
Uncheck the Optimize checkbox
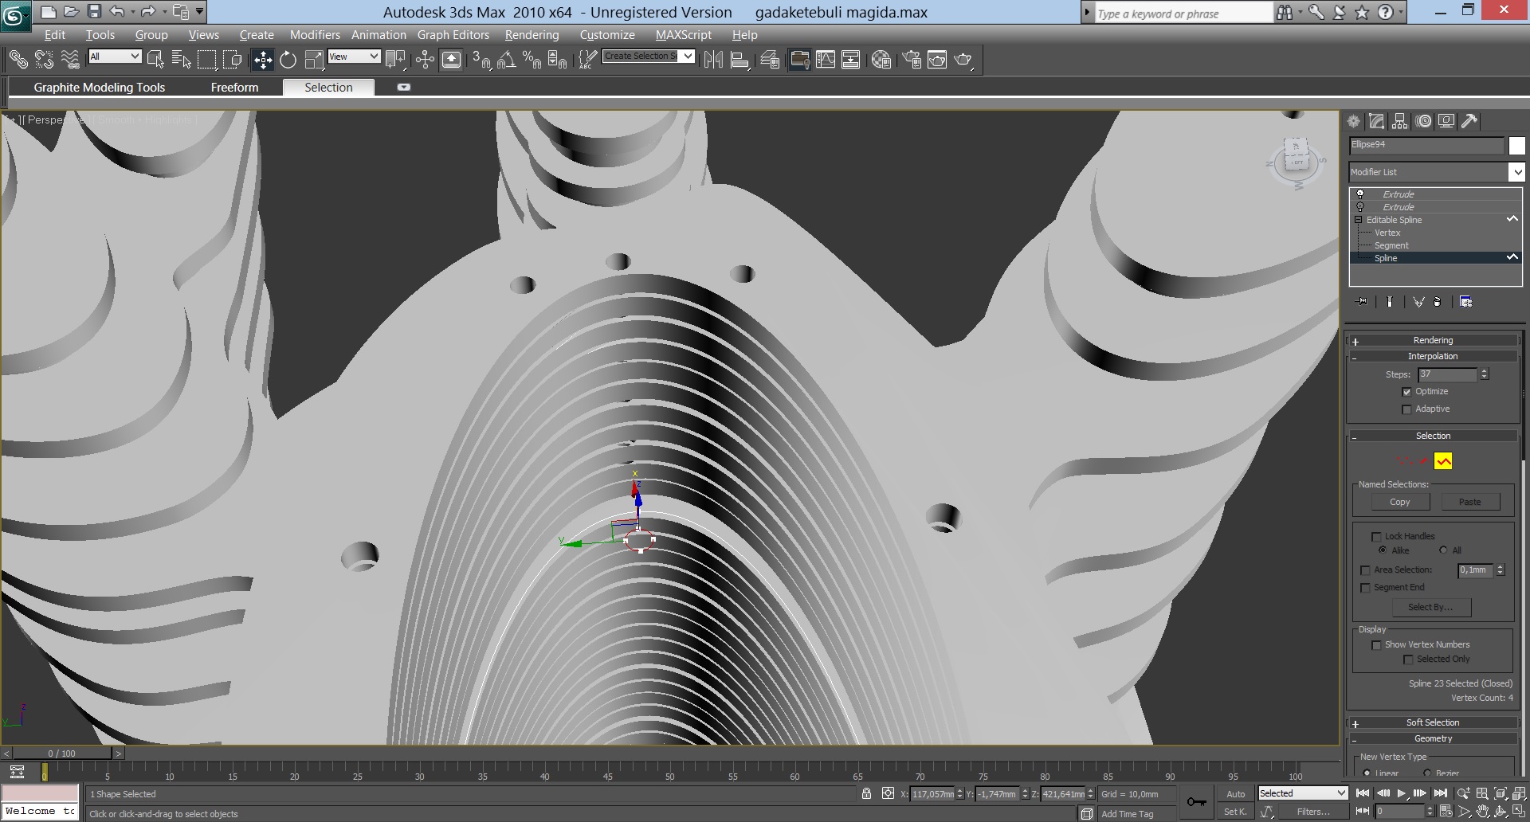[1406, 392]
